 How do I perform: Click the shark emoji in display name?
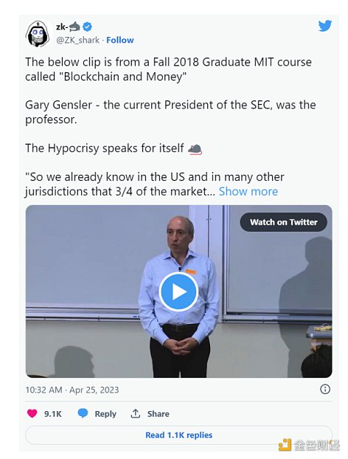point(75,27)
